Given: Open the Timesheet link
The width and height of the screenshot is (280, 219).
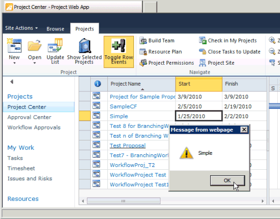Looking at the screenshot, I should click(x=21, y=168).
